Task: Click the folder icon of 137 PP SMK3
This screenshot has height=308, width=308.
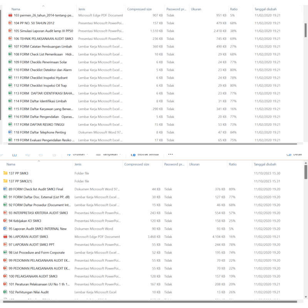Action: 5,173
